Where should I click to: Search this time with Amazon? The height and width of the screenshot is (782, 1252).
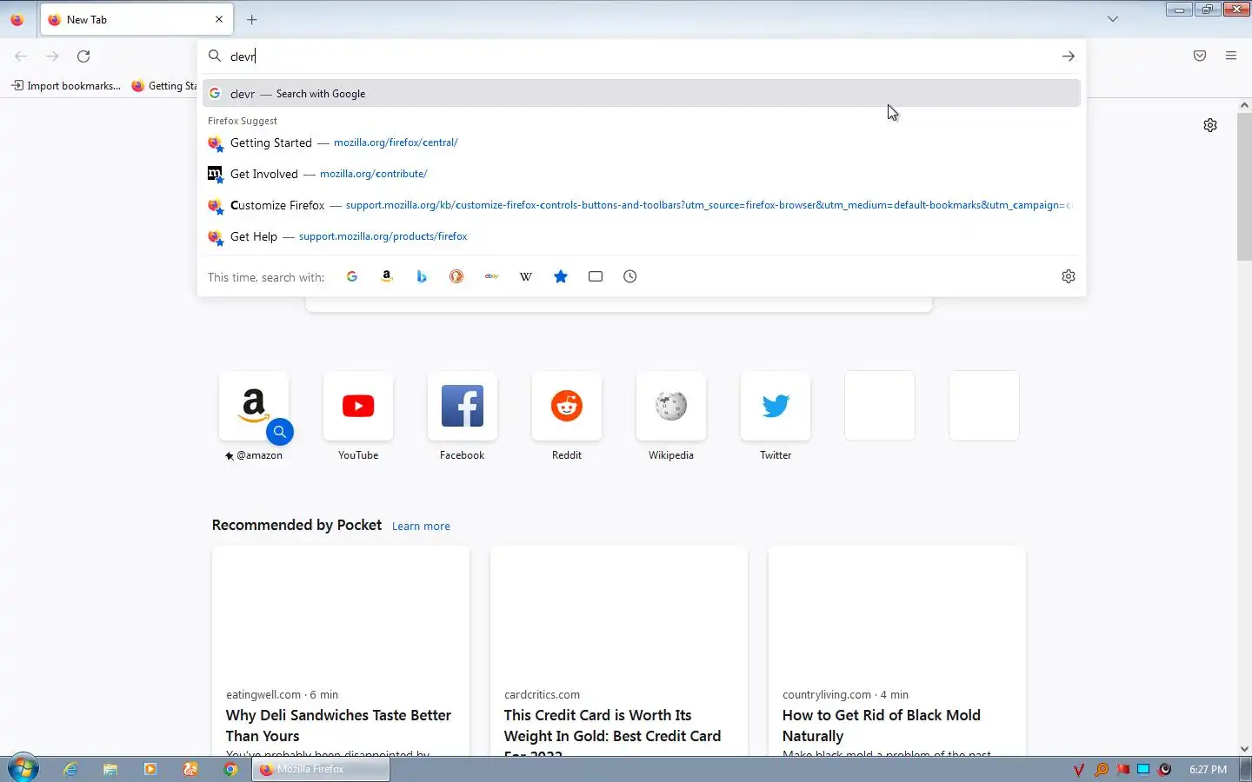387,276
